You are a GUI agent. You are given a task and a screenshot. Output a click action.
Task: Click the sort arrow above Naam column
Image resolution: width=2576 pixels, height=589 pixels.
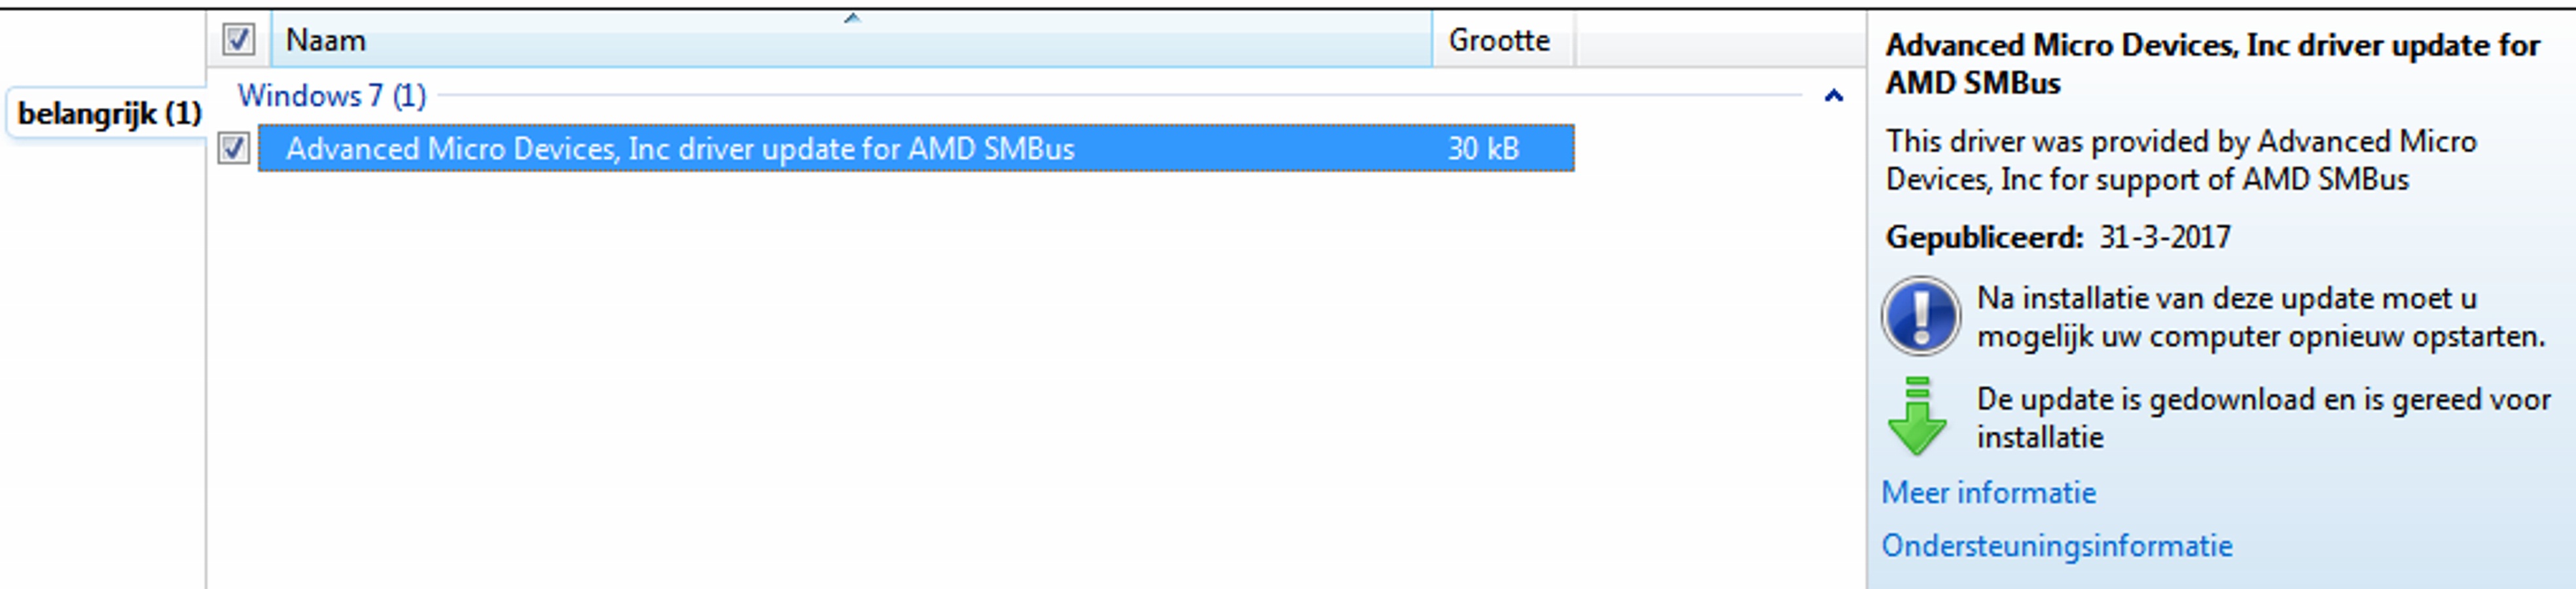pos(851,18)
